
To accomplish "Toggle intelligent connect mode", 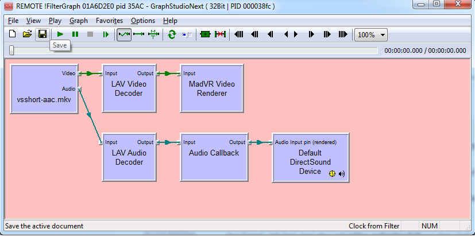I will coord(124,34).
